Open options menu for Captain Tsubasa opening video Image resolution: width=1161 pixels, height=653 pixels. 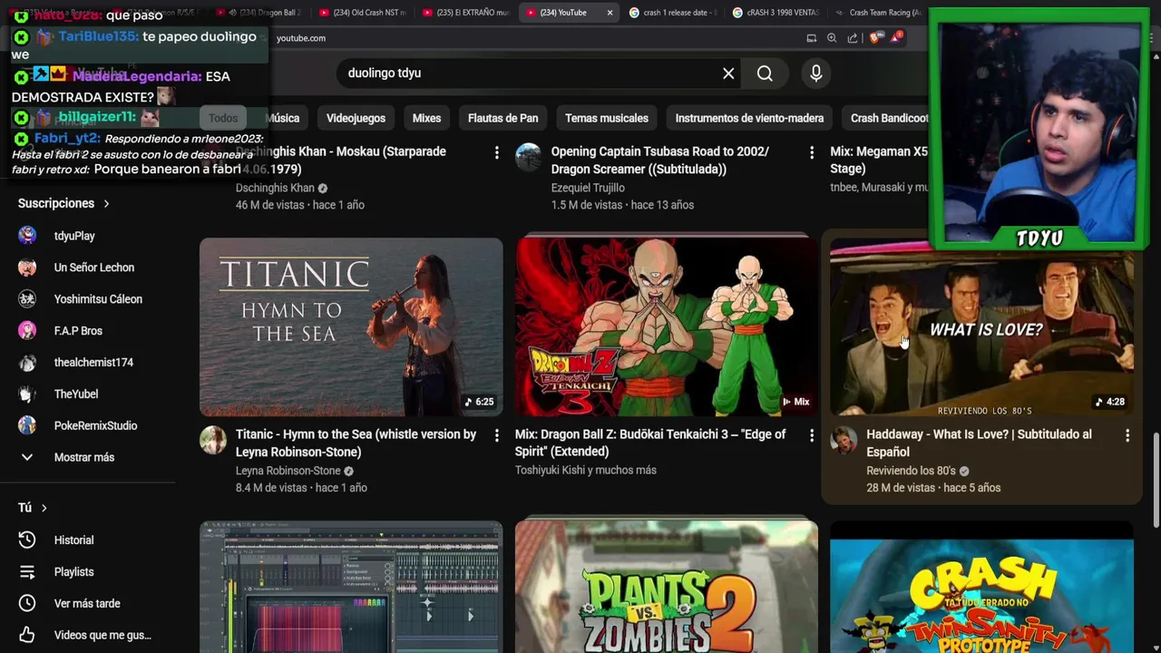click(x=812, y=153)
